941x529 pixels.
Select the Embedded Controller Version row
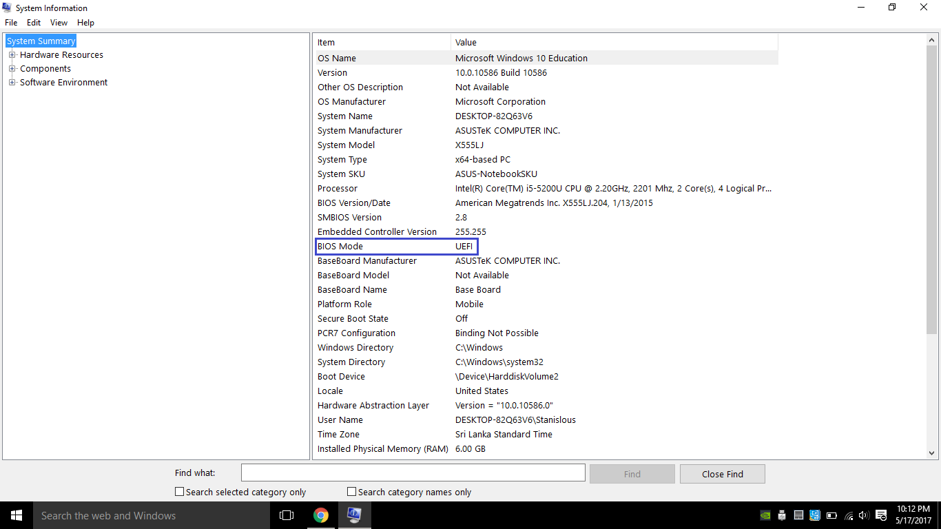coord(546,232)
